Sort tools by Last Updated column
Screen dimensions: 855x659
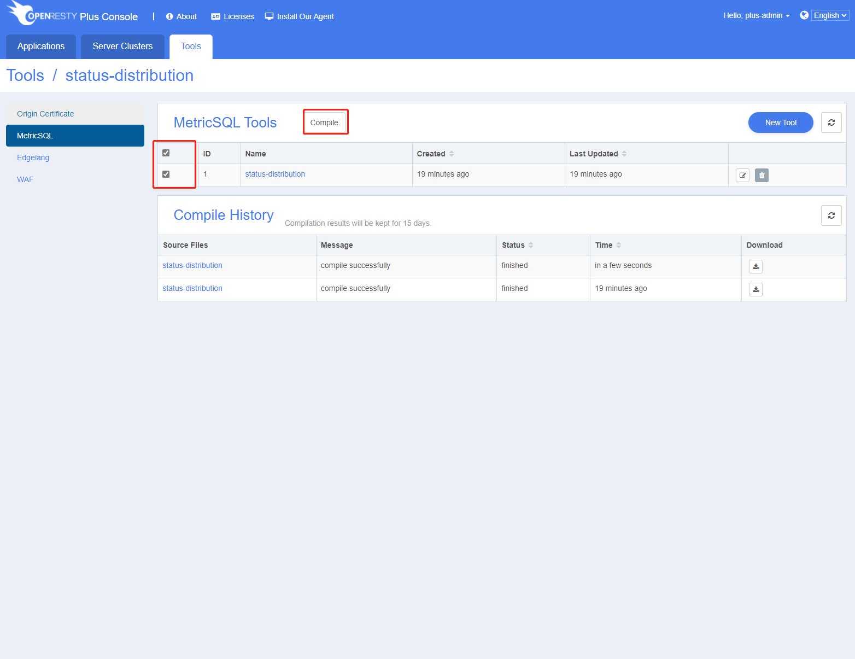tap(598, 154)
